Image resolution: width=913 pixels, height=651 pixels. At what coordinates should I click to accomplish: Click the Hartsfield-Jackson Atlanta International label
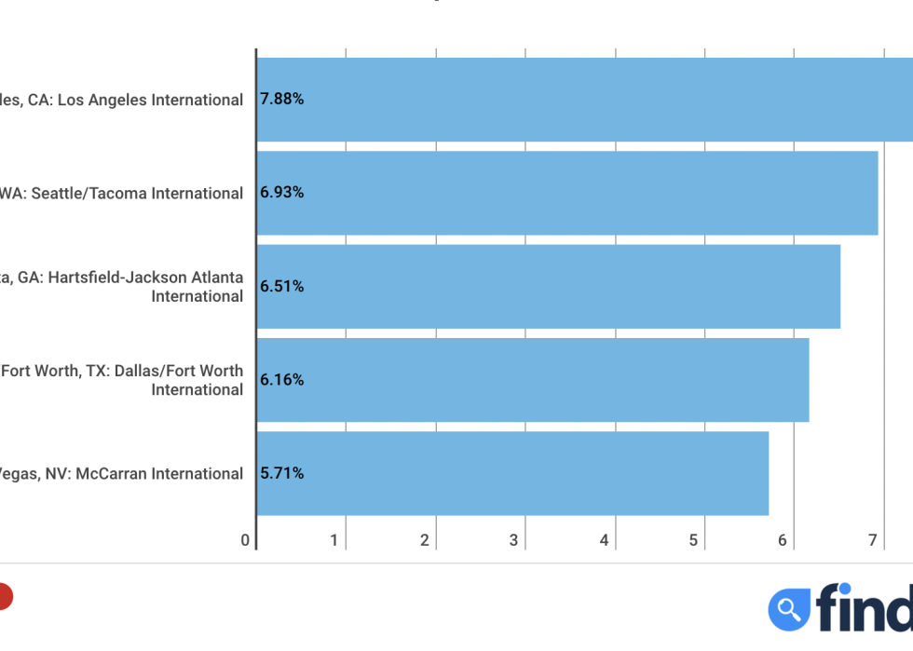121,287
